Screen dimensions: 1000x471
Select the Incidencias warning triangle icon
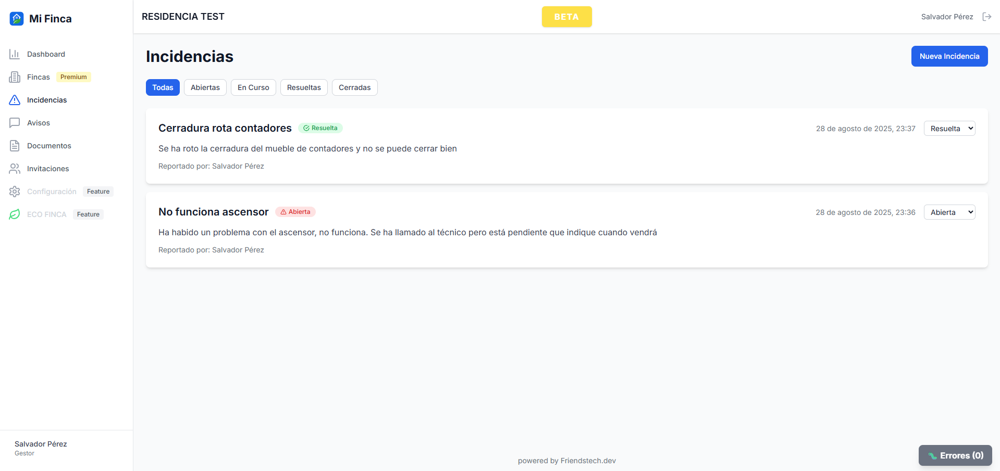pyautogui.click(x=15, y=100)
